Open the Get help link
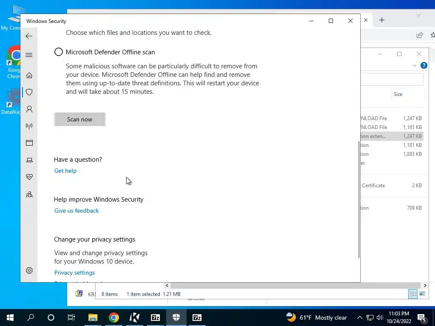The image size is (435, 326). (x=65, y=171)
